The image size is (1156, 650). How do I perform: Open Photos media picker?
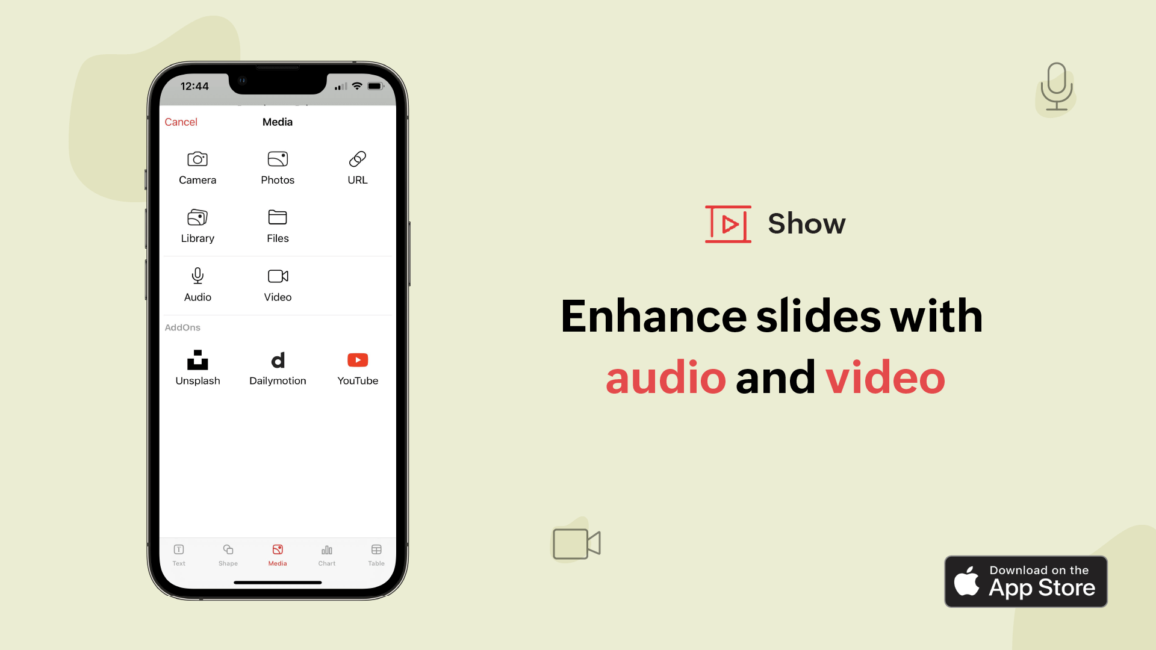[x=277, y=167]
